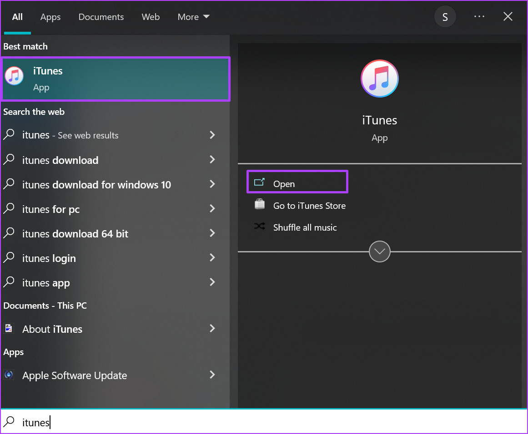
Task: Open the S user account avatar
Action: point(445,17)
